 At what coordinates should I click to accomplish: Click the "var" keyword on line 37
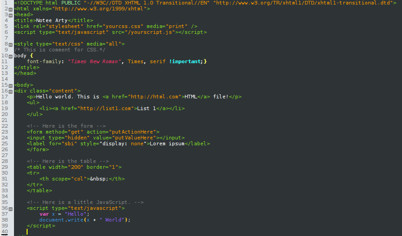pyautogui.click(x=44, y=214)
